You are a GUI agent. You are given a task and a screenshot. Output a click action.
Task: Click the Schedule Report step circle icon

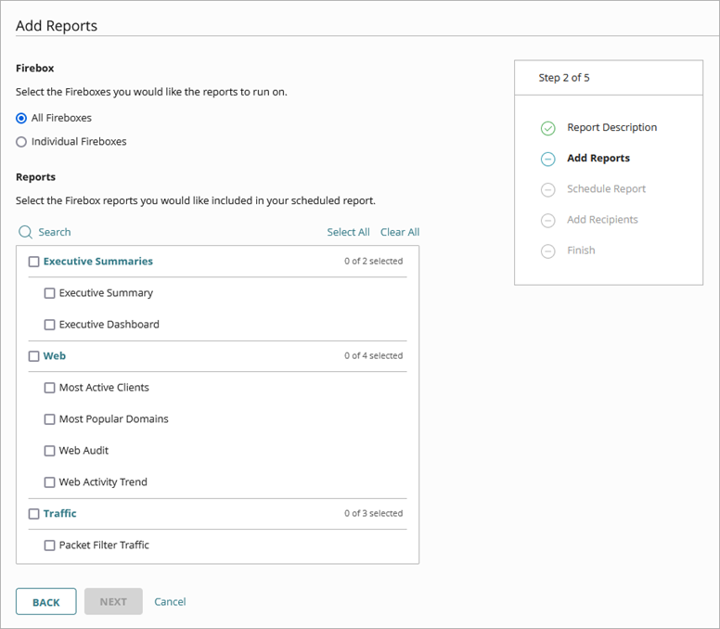coord(547,189)
